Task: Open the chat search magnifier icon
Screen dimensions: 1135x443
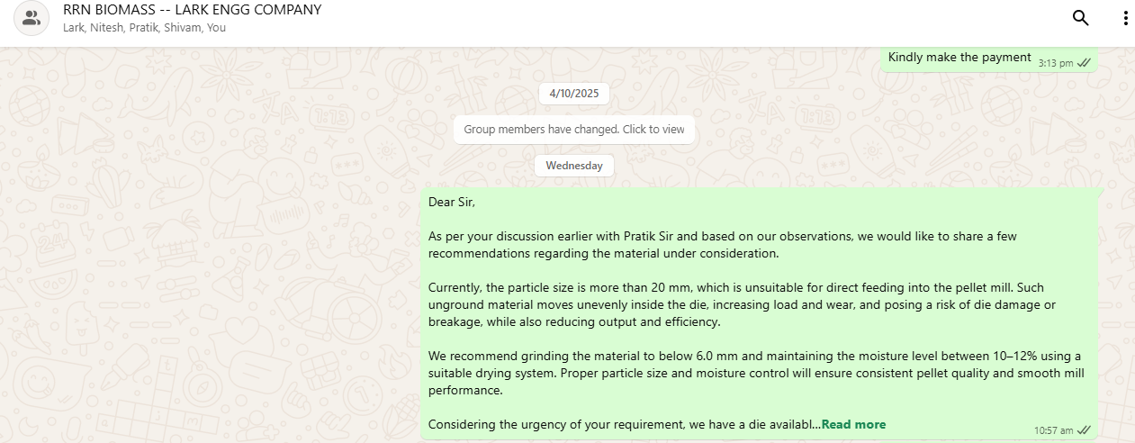Action: 1081,18
